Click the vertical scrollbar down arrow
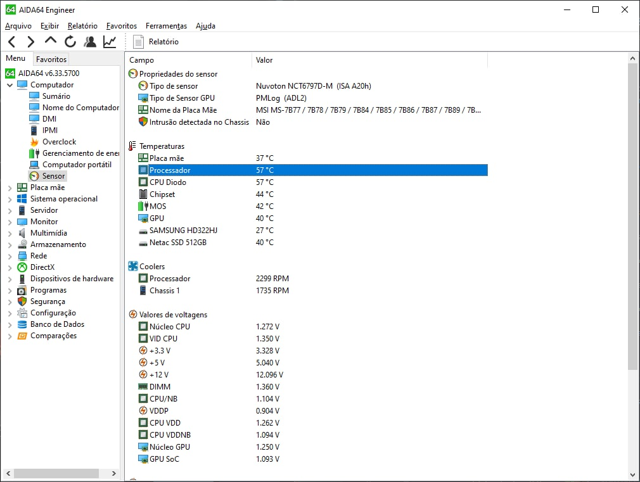 [x=632, y=474]
